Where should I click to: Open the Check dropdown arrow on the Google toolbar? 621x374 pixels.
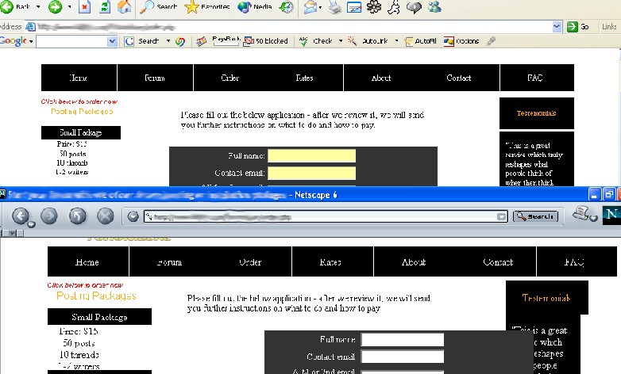pyautogui.click(x=341, y=40)
